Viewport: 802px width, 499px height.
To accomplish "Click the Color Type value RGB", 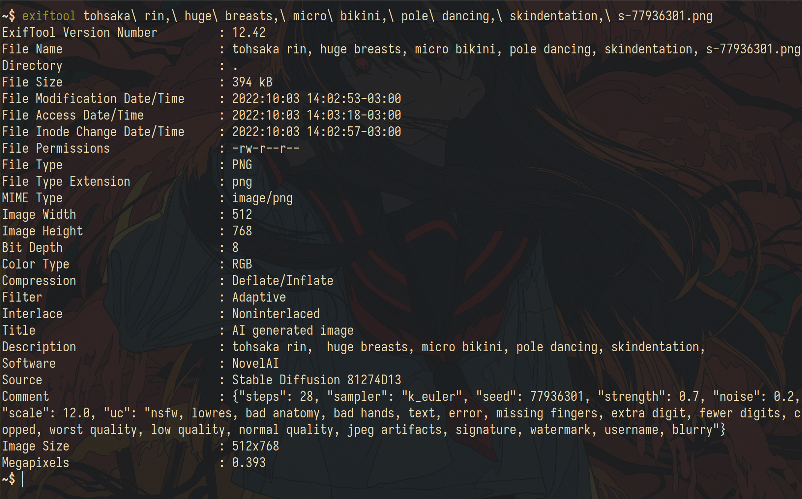I will point(242,264).
